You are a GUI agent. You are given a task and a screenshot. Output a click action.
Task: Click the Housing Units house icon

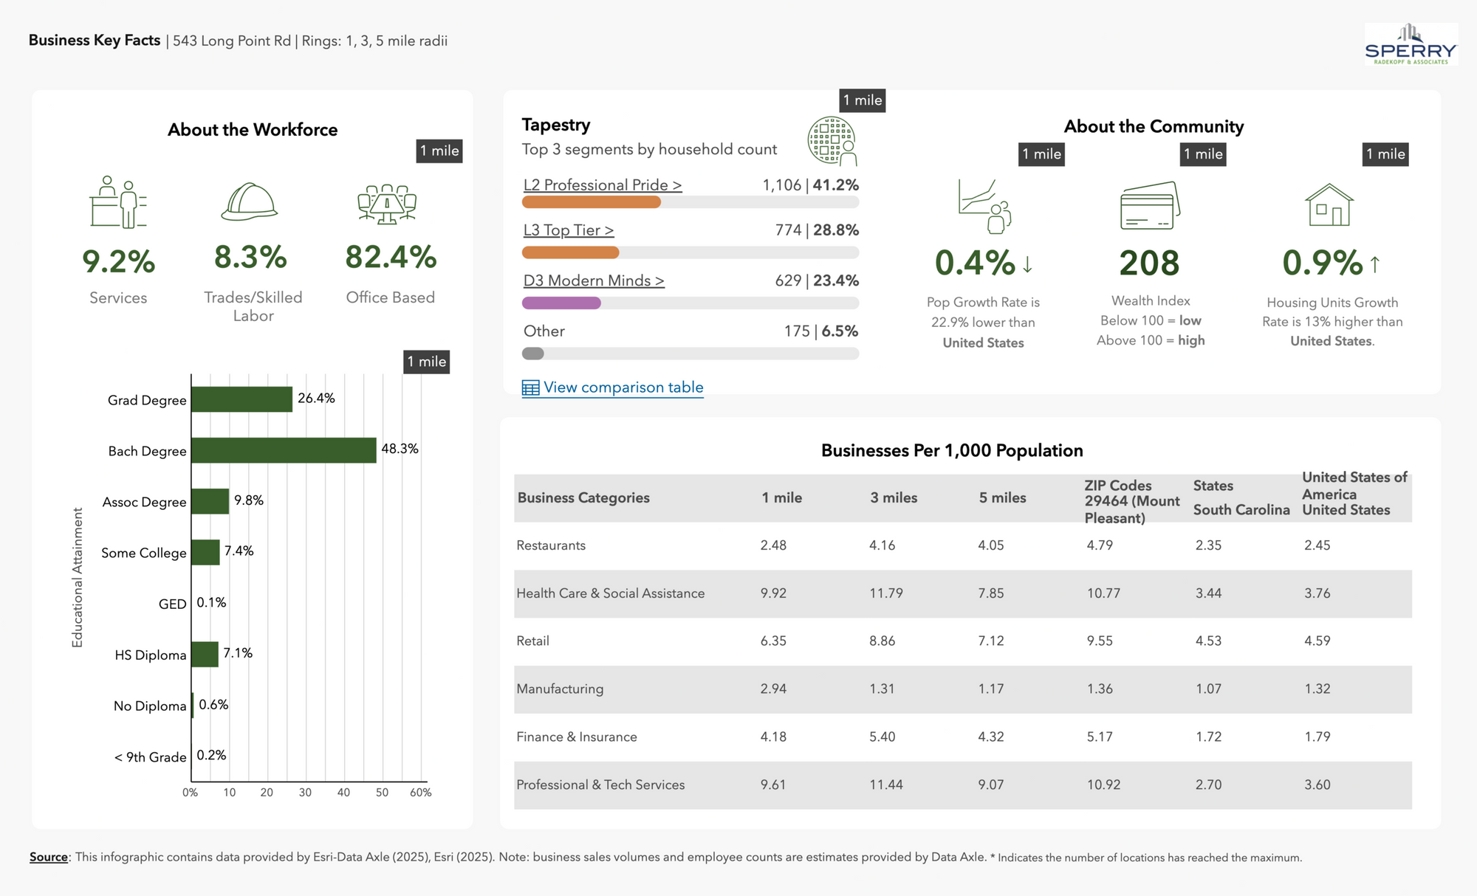[x=1329, y=205]
